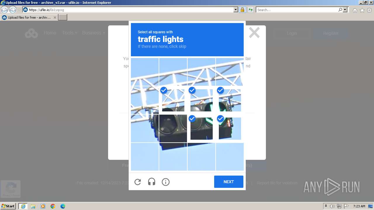Screen dimensions: 374x210
Task: Click the security lock icon in address bar
Action: pos(242,10)
